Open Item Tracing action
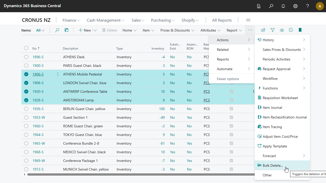 click(x=282, y=127)
